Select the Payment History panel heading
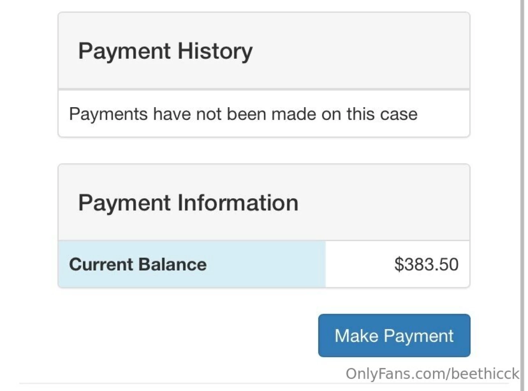This screenshot has height=391, width=528. [165, 51]
